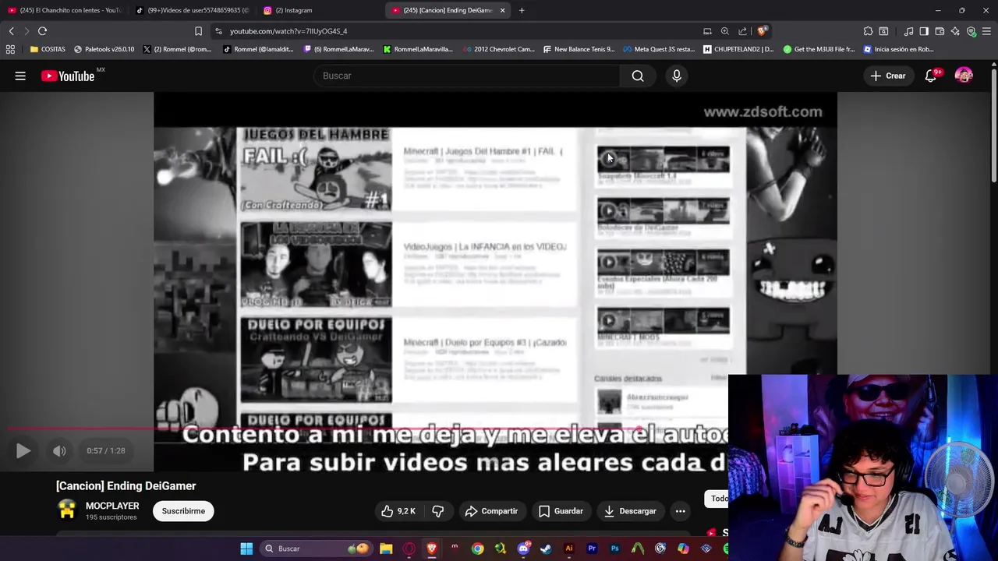Open the Crear video menu
998x561 pixels.
click(888, 76)
